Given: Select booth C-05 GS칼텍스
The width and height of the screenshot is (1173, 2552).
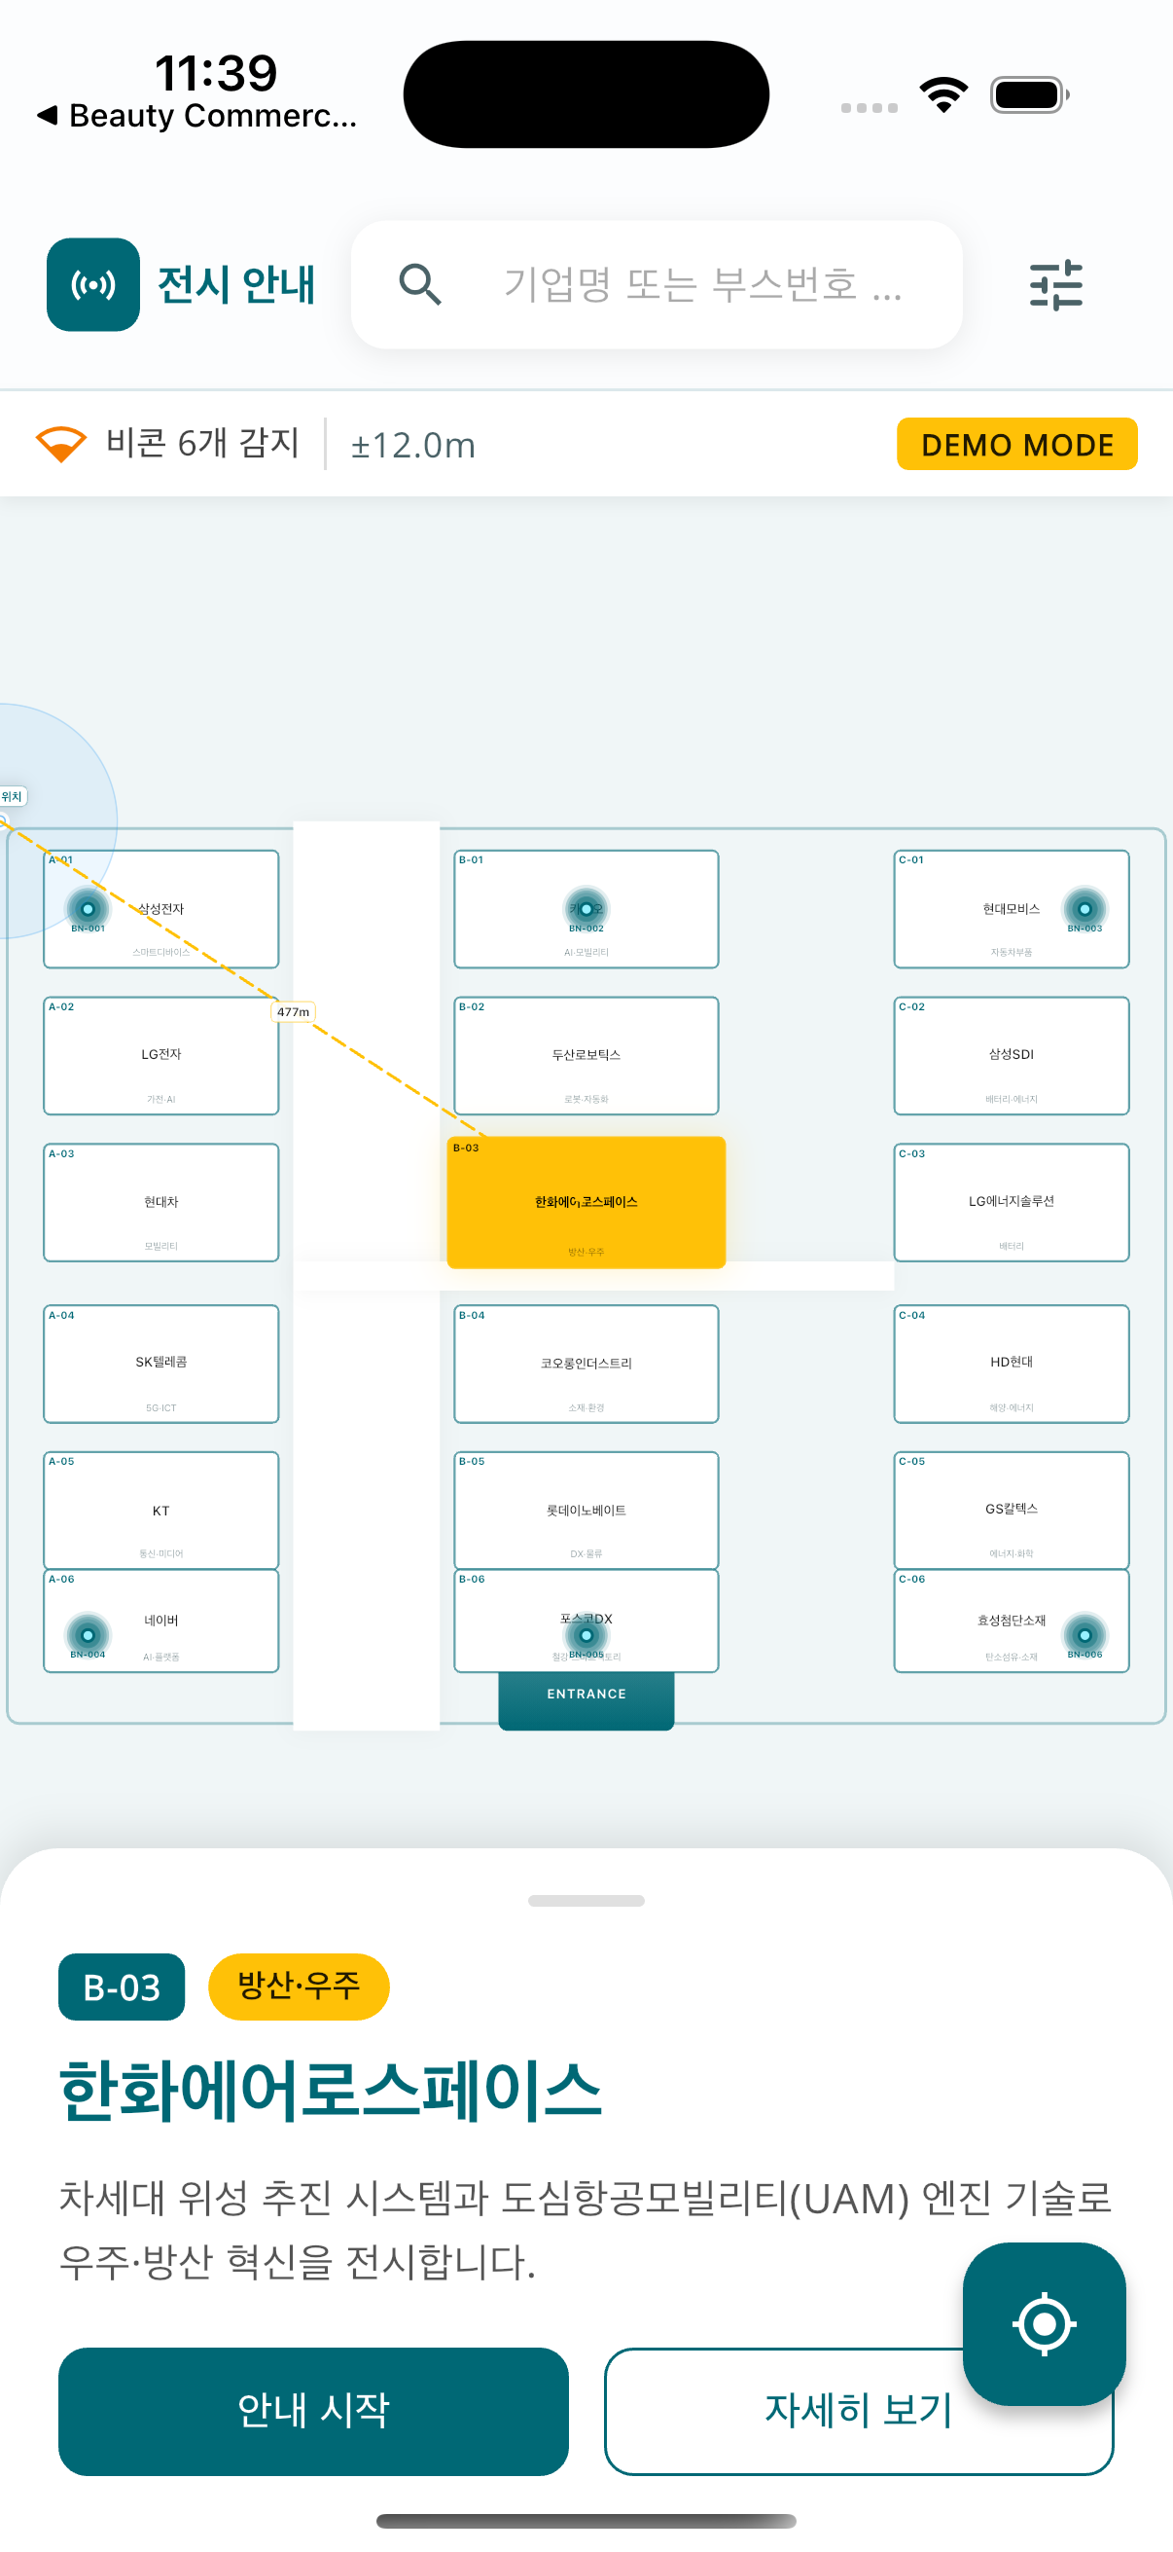Looking at the screenshot, I should (1012, 1510).
